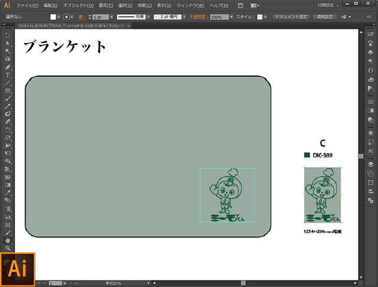Click the Go to Bridge icon

click(x=240, y=5)
